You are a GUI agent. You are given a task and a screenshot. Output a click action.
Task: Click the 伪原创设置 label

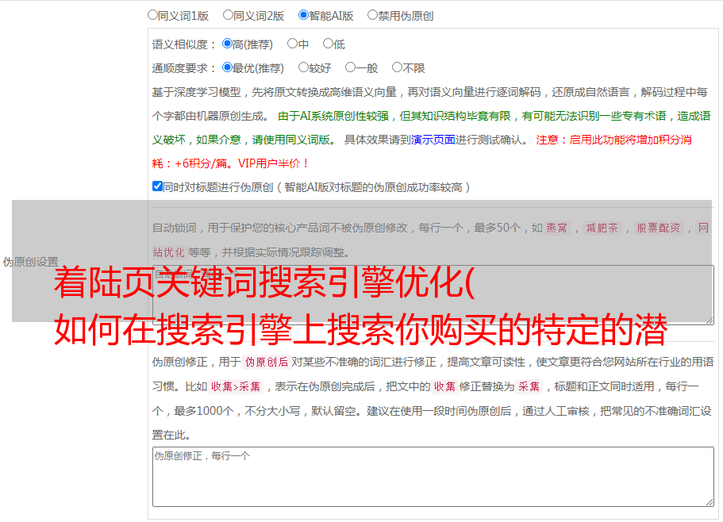click(30, 262)
